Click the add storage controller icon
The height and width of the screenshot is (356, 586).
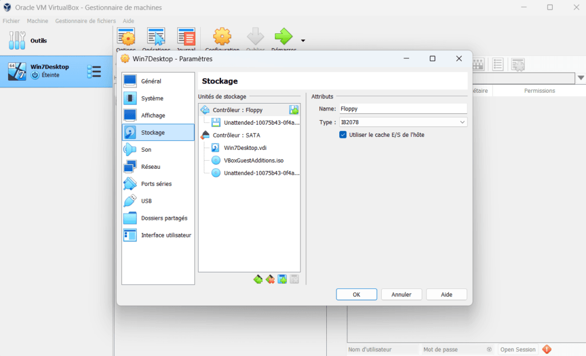(x=258, y=279)
